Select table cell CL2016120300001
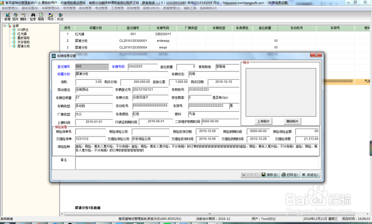372x224 pixels. [133, 41]
